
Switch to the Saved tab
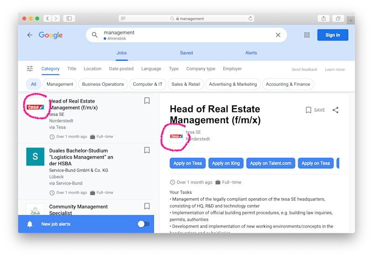(x=186, y=53)
